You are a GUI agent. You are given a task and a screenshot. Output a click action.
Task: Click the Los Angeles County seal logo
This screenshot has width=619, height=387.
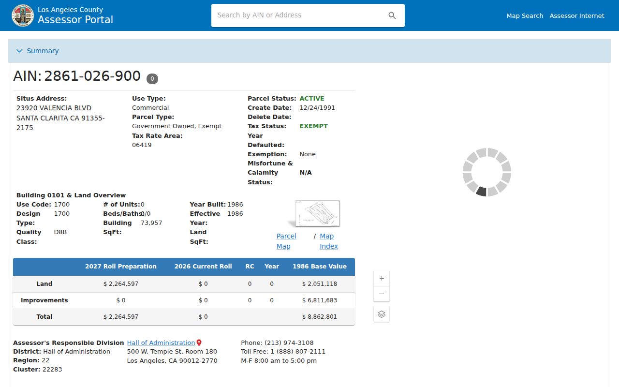[23, 15]
